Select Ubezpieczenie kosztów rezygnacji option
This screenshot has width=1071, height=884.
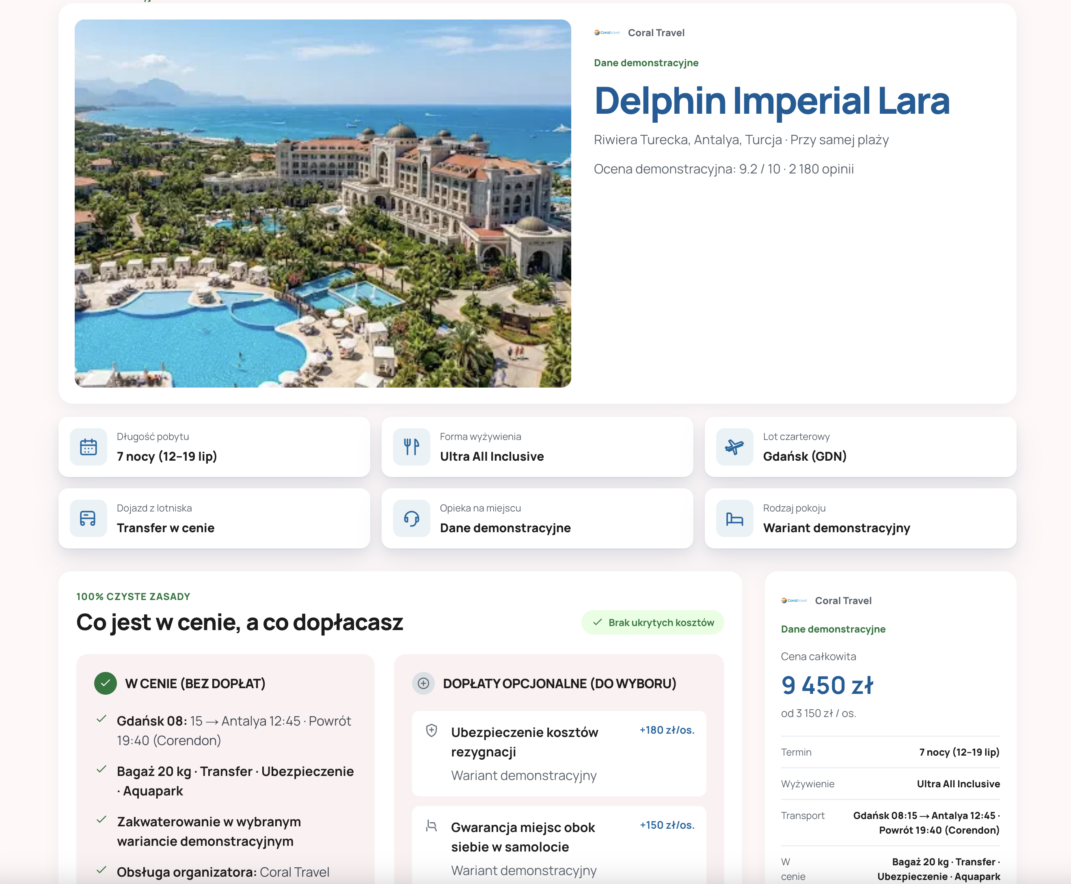(559, 753)
